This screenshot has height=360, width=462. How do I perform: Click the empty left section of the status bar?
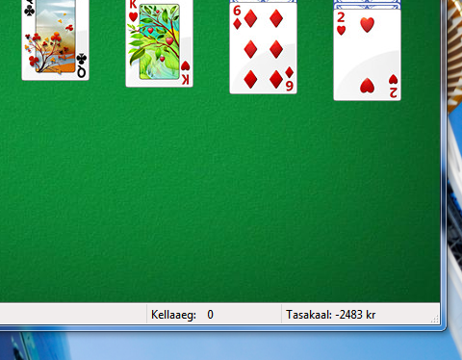[x=73, y=315]
